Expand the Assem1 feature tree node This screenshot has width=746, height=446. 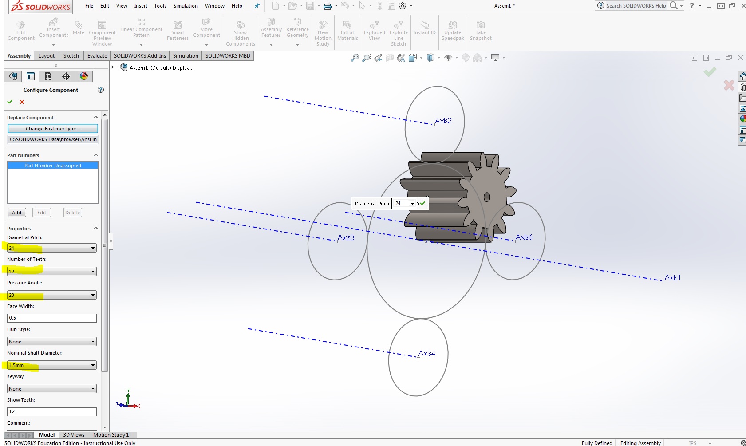(113, 67)
